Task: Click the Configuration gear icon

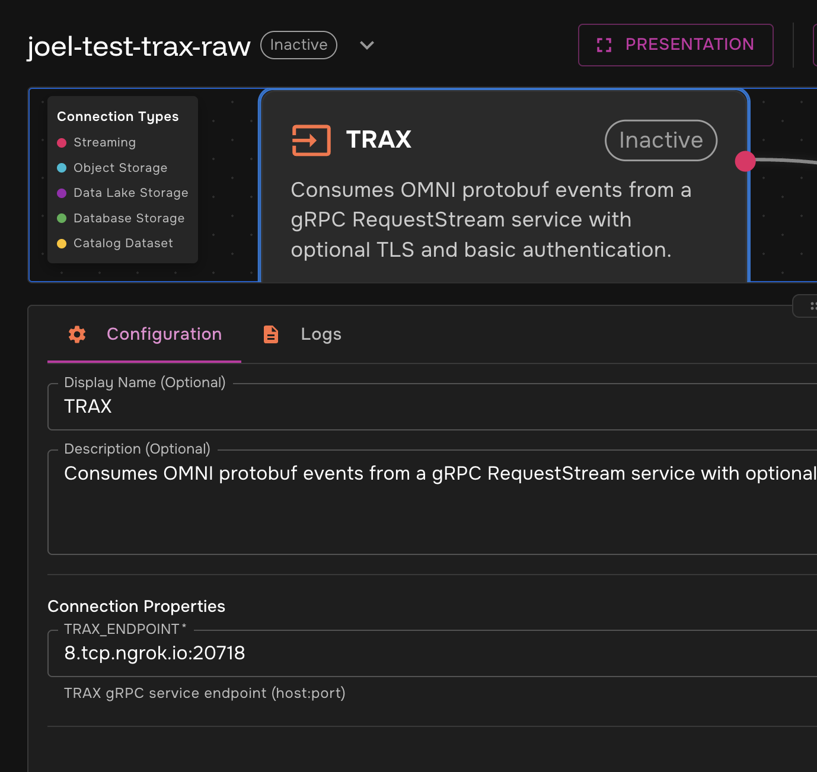Action: click(77, 334)
